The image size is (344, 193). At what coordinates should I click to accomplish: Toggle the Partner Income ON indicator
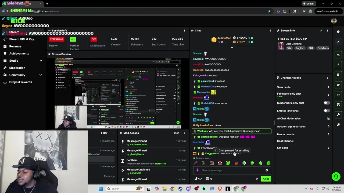click(x=73, y=39)
